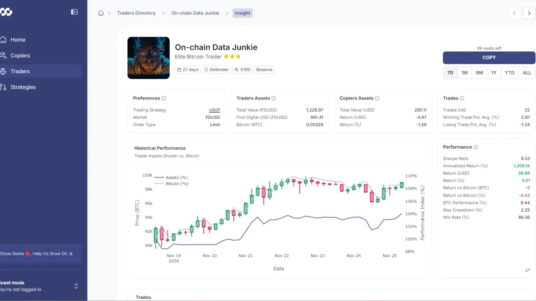The image size is (536, 301).
Task: Open Traders in the sidebar
Action: (x=20, y=71)
